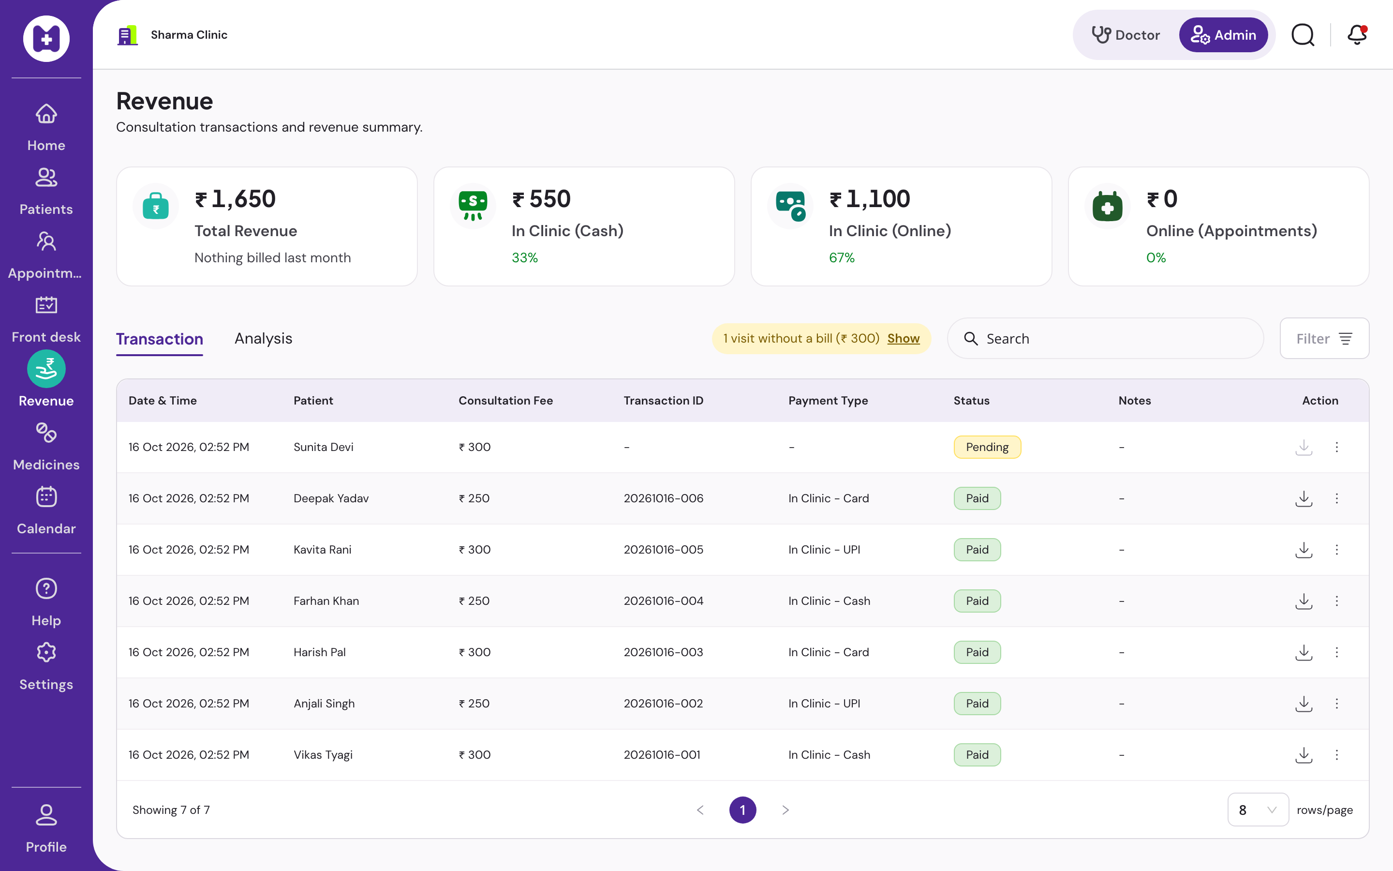Image resolution: width=1393 pixels, height=871 pixels.
Task: Click patient name Vikas Tyagi
Action: 323,755
